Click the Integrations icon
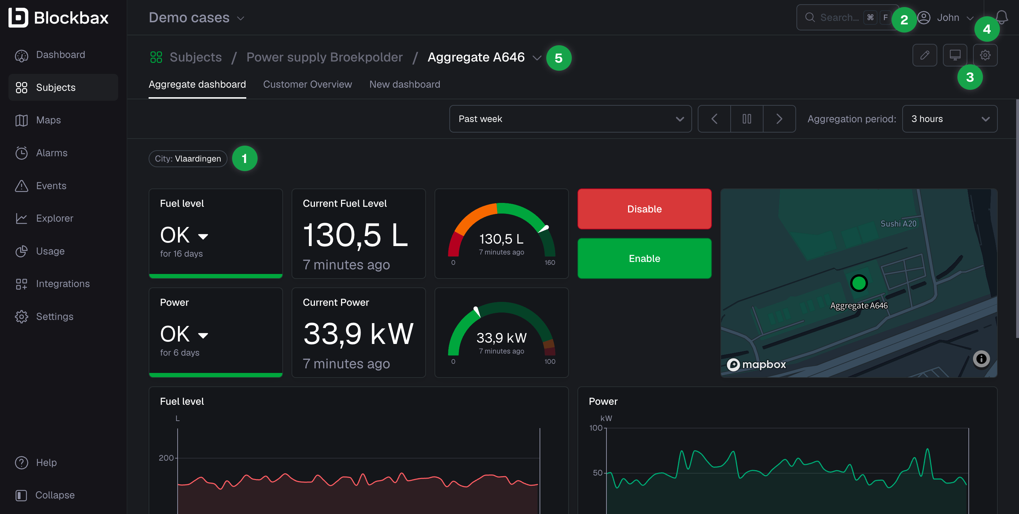The width and height of the screenshot is (1019, 514). point(21,284)
